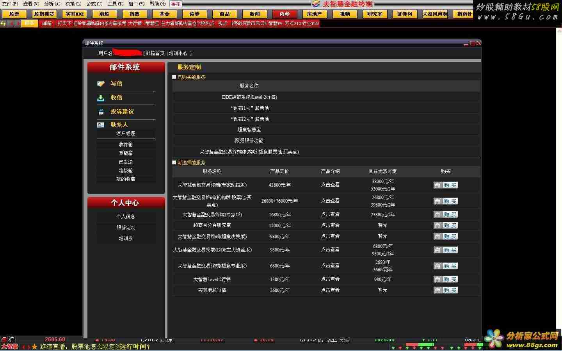Screen dimensions: 562x351
Task: Switch to the 视点 tab
Action: coord(222,23)
